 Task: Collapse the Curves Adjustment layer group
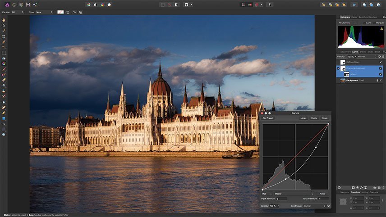(339, 68)
